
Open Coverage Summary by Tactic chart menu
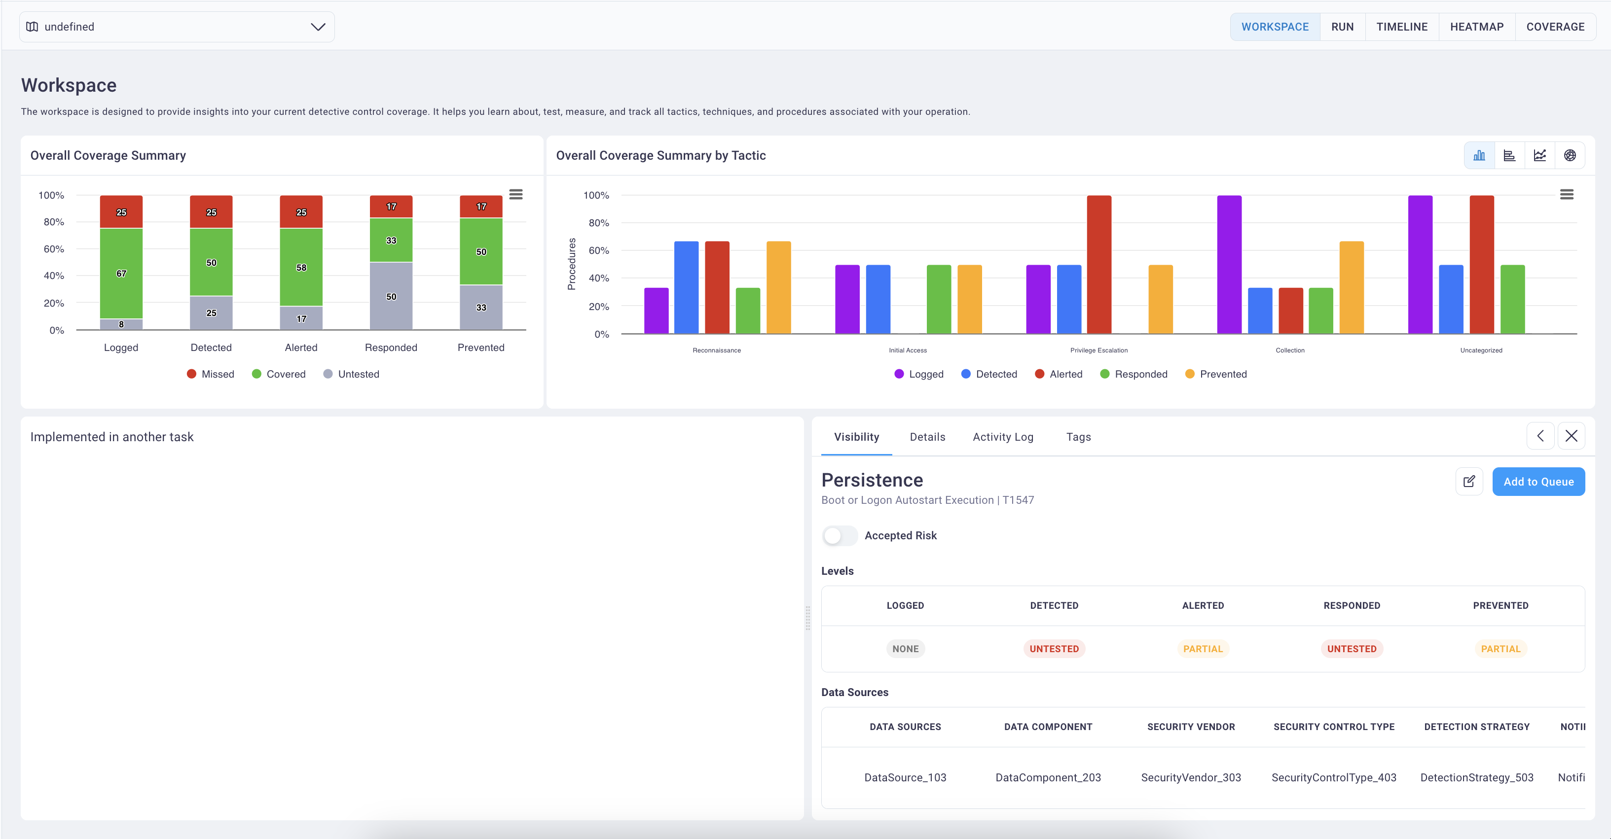click(1567, 194)
